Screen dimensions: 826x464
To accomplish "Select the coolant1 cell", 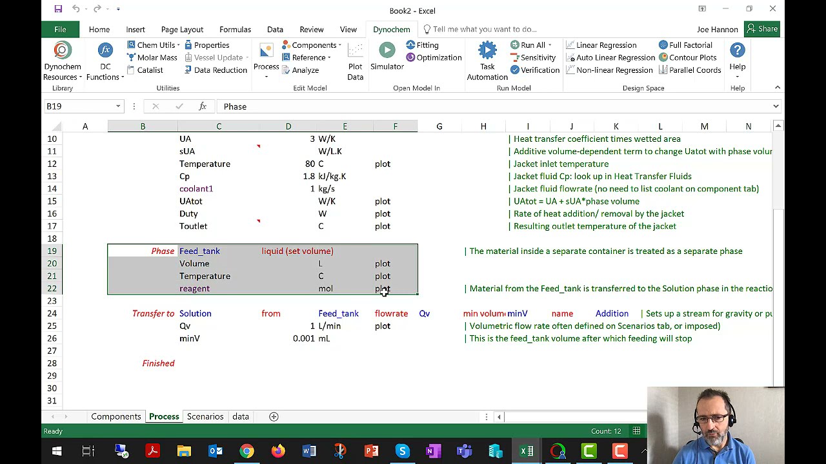I will pos(219,189).
